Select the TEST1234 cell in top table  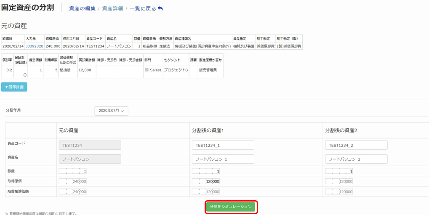coord(95,46)
